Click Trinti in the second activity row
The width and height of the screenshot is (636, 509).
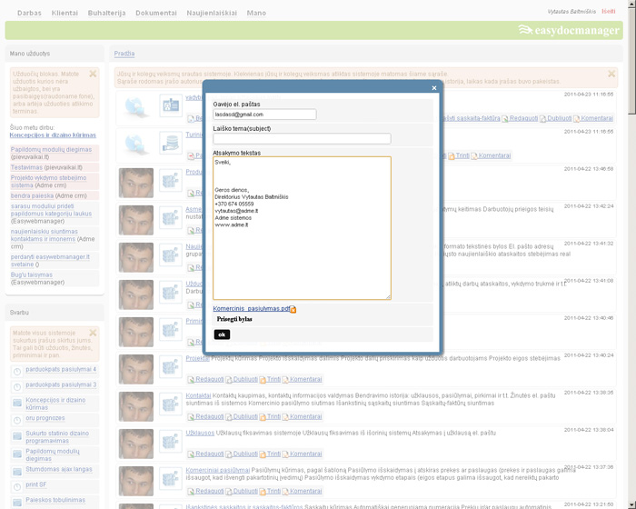(462, 155)
